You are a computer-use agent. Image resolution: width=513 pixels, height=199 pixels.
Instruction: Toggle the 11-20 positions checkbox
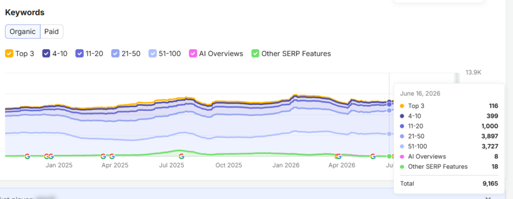pyautogui.click(x=80, y=53)
